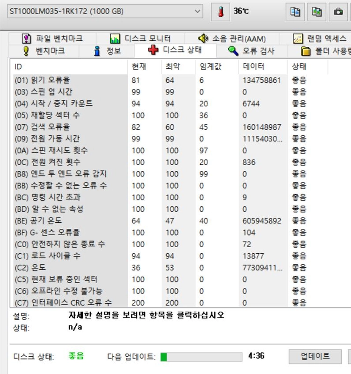
Task: Switch to the 벤치마크 tab
Action: [x=44, y=51]
